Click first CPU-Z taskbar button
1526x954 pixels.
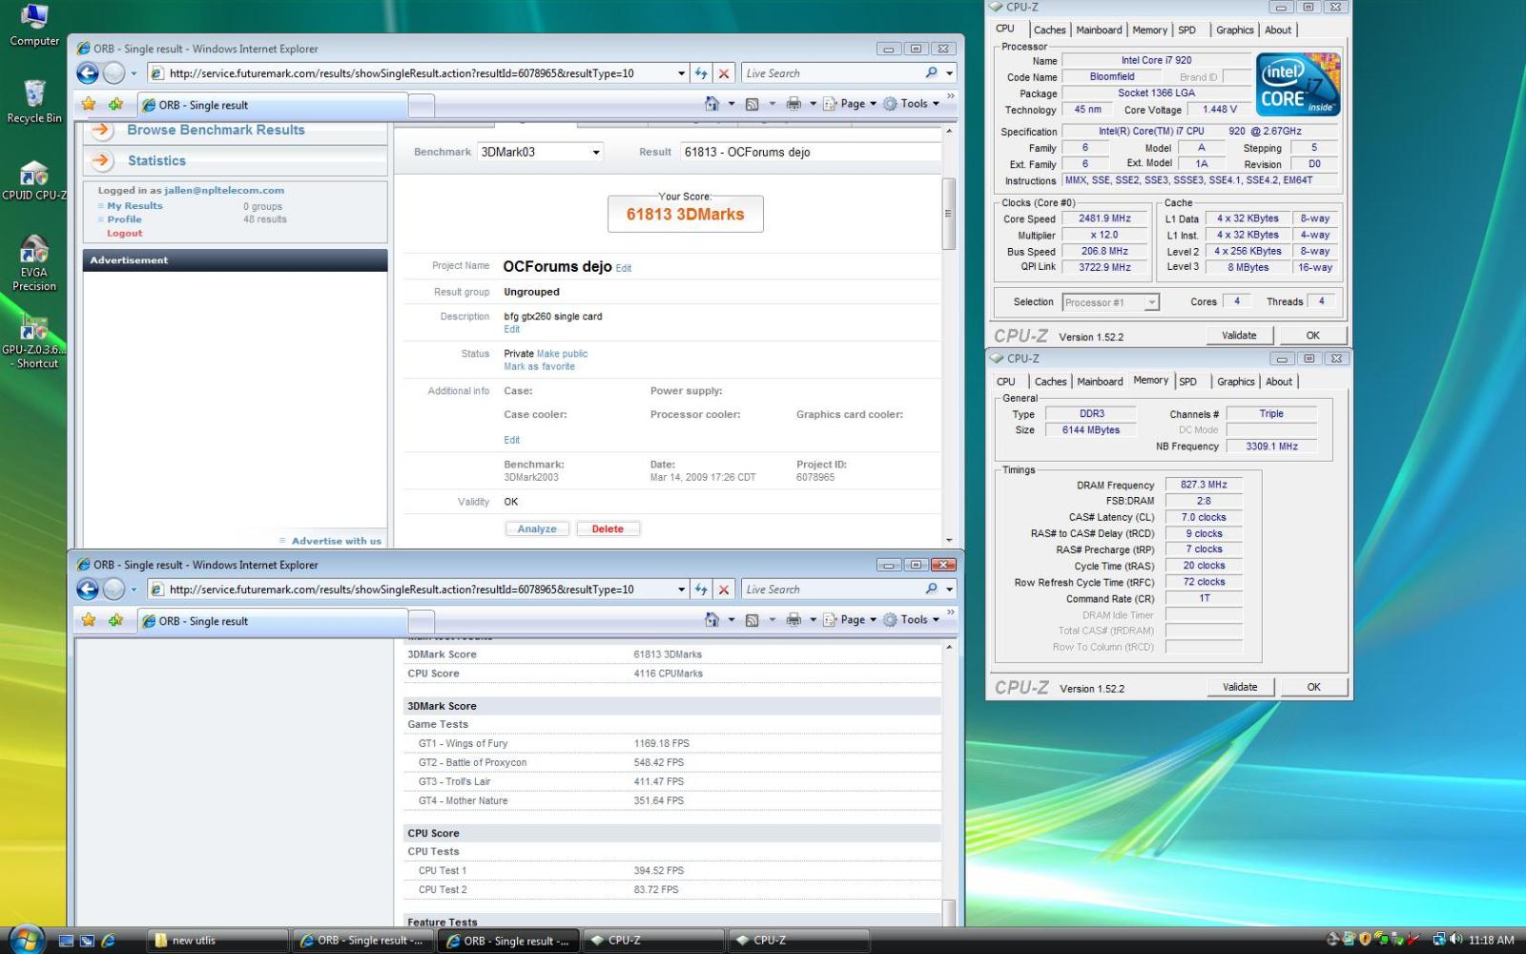tap(653, 941)
